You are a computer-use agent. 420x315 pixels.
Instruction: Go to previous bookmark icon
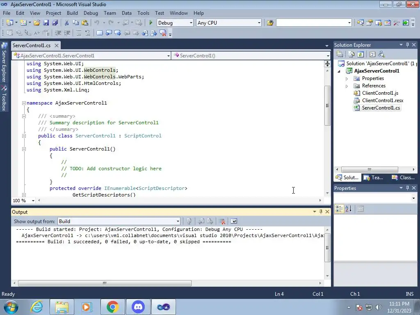(108, 33)
